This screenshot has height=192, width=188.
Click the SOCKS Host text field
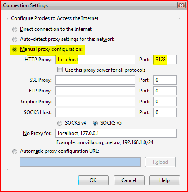[x=95, y=112]
